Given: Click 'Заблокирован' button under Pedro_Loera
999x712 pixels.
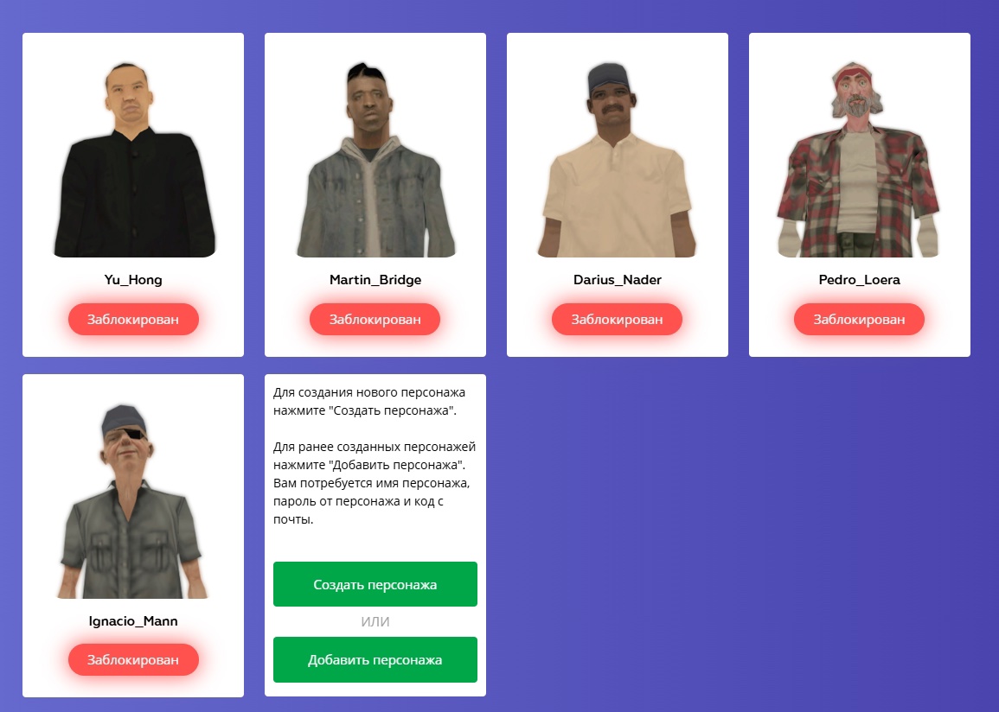Looking at the screenshot, I should point(859,320).
